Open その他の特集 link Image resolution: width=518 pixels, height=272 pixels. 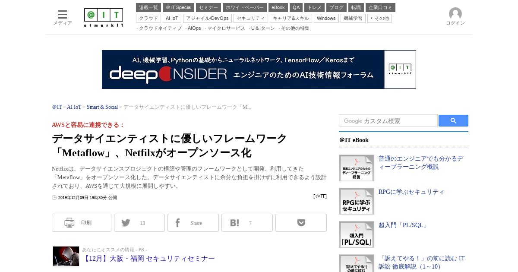pyautogui.click(x=295, y=28)
